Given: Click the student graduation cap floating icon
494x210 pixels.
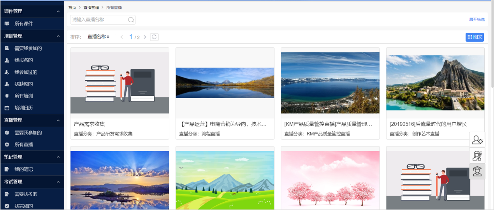Looking at the screenshot, I should point(477,171).
